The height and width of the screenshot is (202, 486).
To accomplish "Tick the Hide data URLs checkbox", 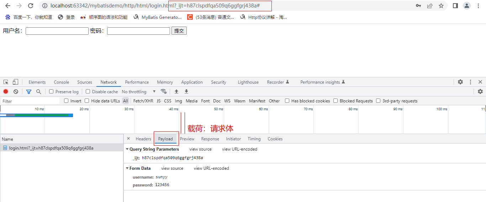I will pyautogui.click(x=88, y=101).
